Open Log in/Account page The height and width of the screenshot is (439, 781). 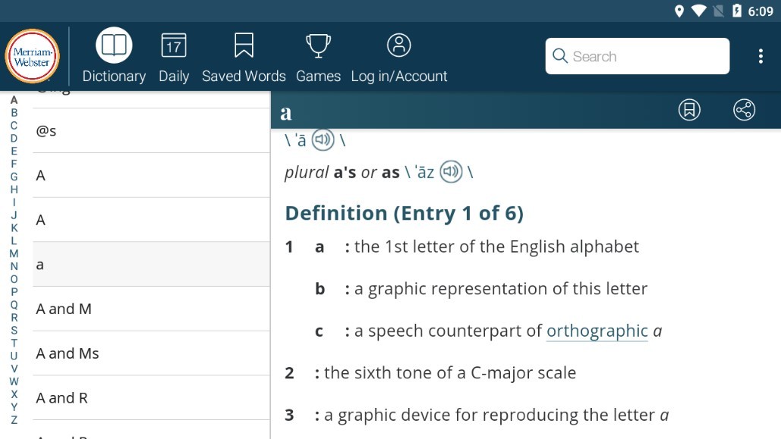coord(398,57)
